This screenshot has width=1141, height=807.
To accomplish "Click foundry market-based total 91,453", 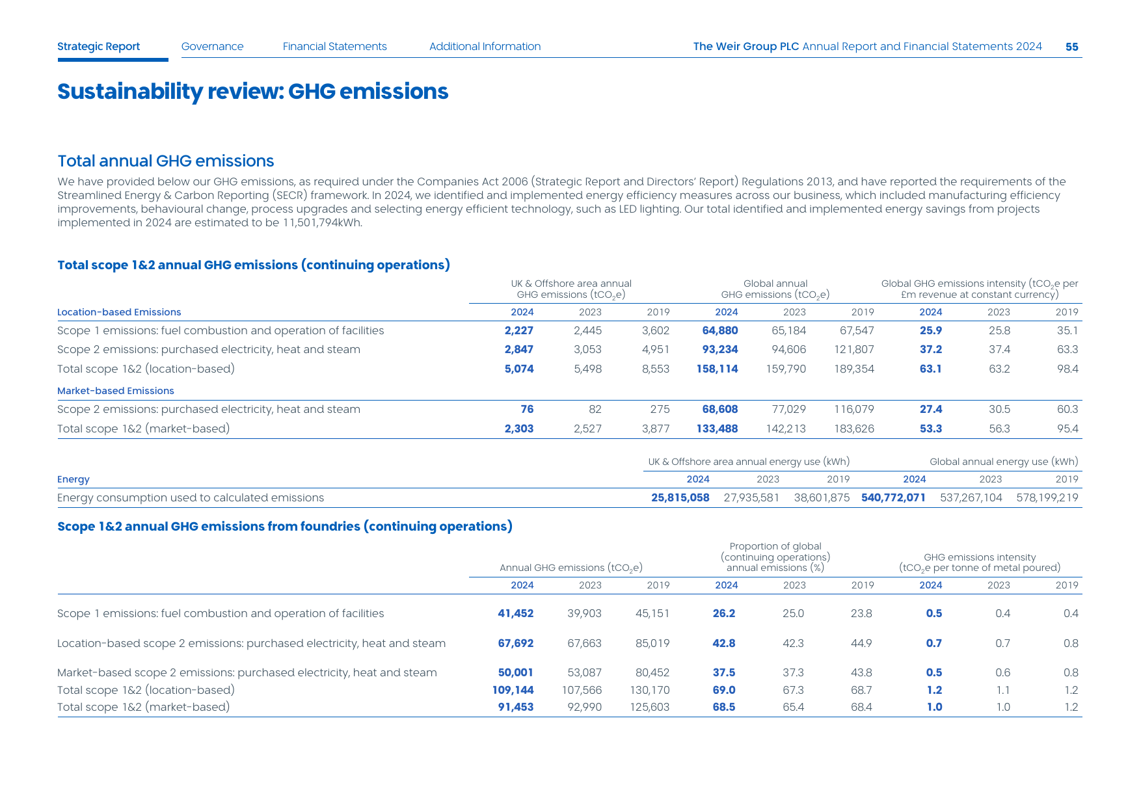I will pos(516,707).
